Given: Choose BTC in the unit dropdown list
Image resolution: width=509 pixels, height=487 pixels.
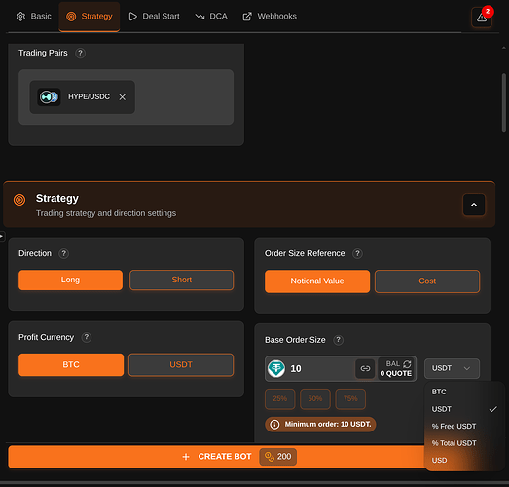Looking at the screenshot, I should tap(464, 392).
